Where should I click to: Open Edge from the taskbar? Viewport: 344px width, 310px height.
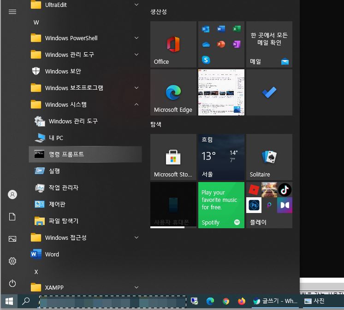click(210, 301)
